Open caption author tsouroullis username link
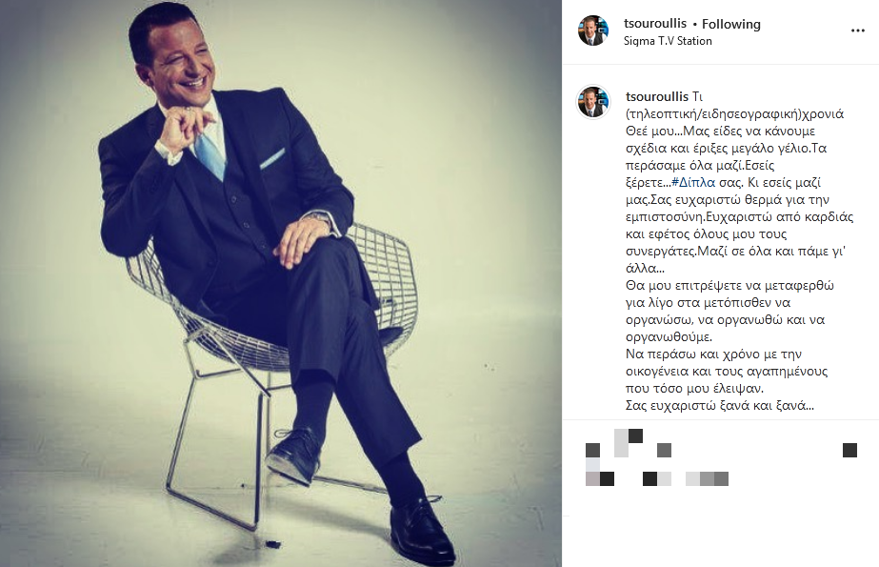 pos(656,96)
